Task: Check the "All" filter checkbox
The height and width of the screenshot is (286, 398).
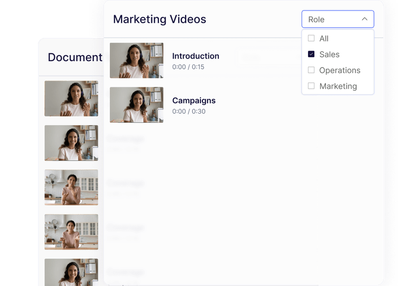Action: click(311, 38)
